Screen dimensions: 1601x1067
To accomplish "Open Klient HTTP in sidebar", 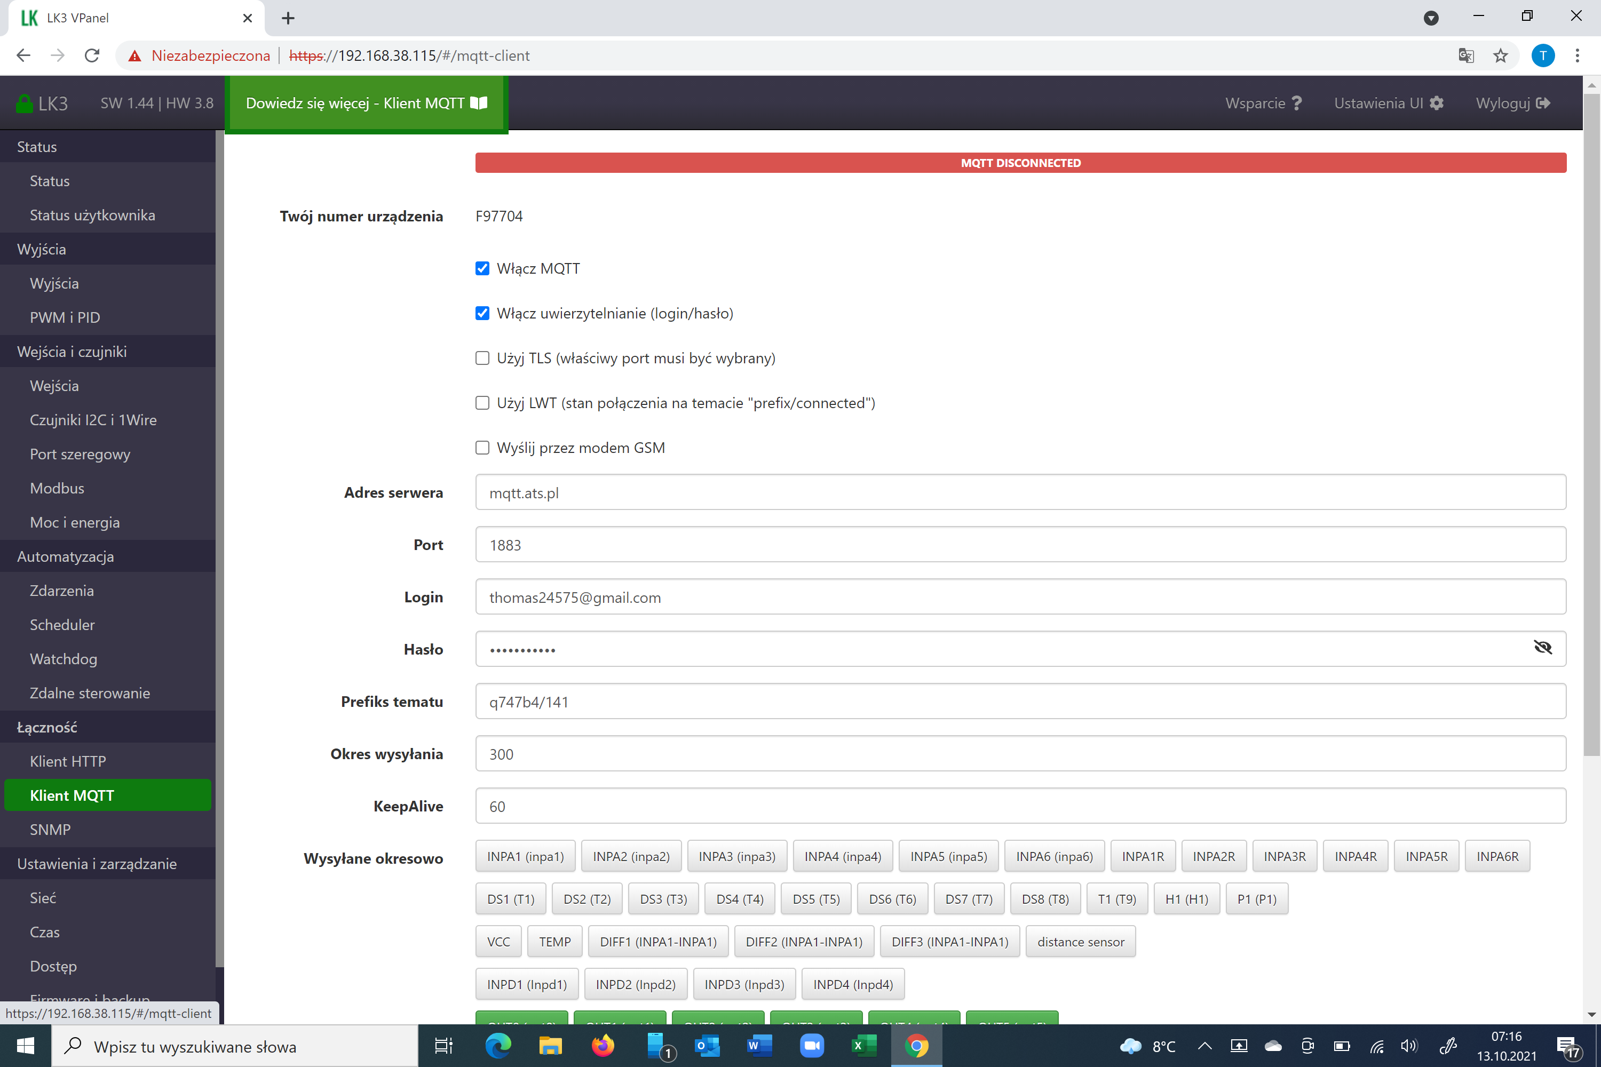I will [x=68, y=761].
